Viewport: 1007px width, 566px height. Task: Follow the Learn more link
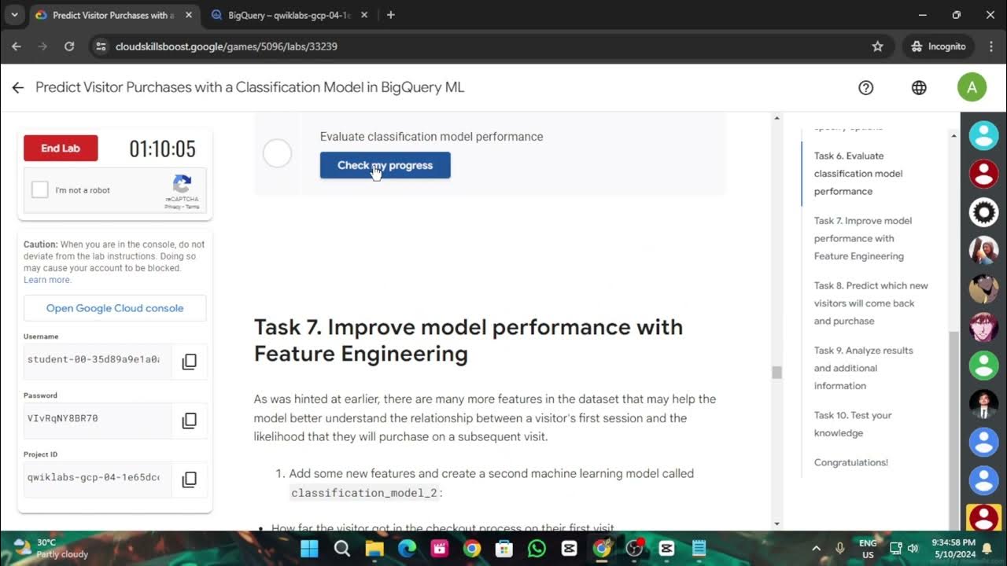[x=46, y=280]
